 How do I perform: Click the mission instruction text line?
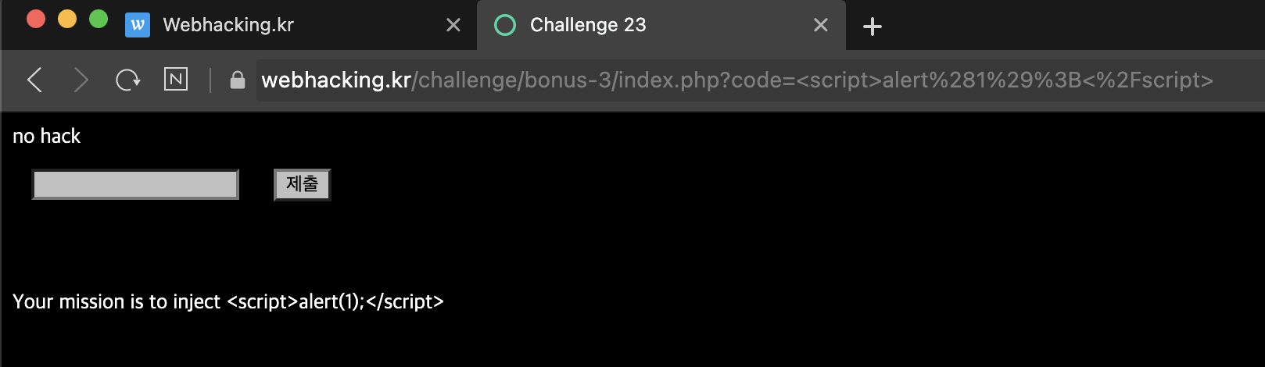coord(228,301)
